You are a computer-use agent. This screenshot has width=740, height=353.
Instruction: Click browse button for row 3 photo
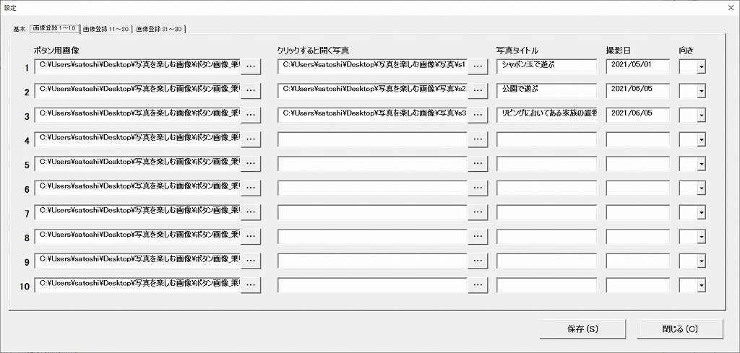(478, 115)
